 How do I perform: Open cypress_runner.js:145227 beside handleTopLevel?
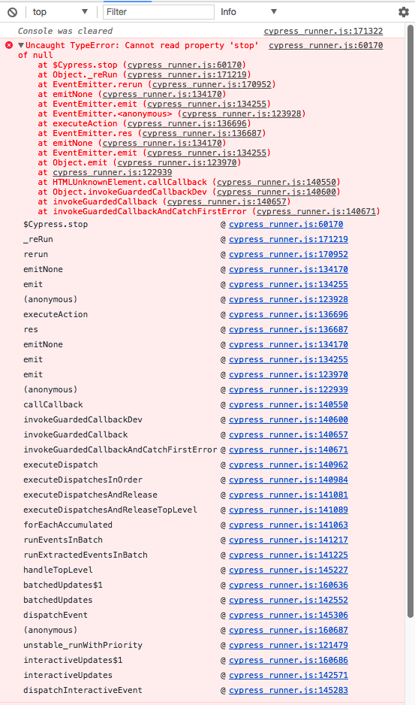click(288, 570)
